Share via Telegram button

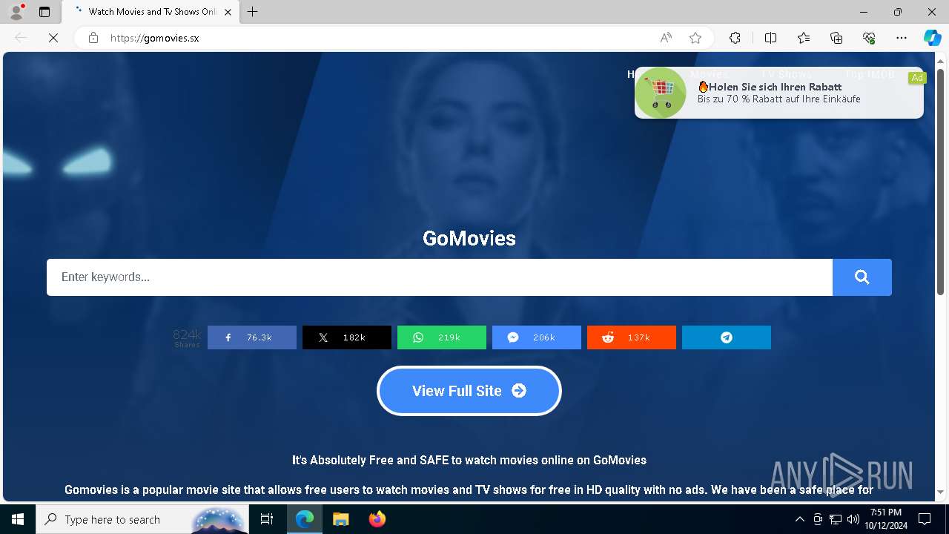pyautogui.click(x=727, y=337)
